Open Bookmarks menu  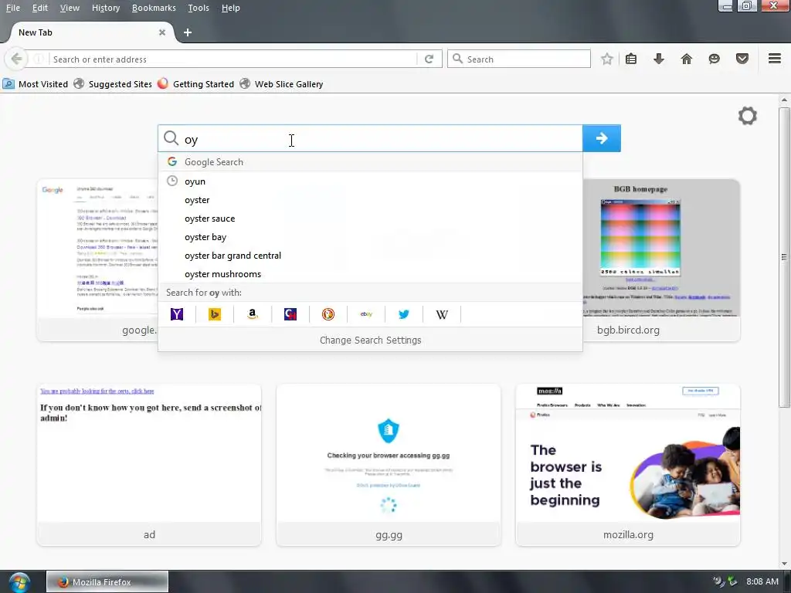pos(154,8)
